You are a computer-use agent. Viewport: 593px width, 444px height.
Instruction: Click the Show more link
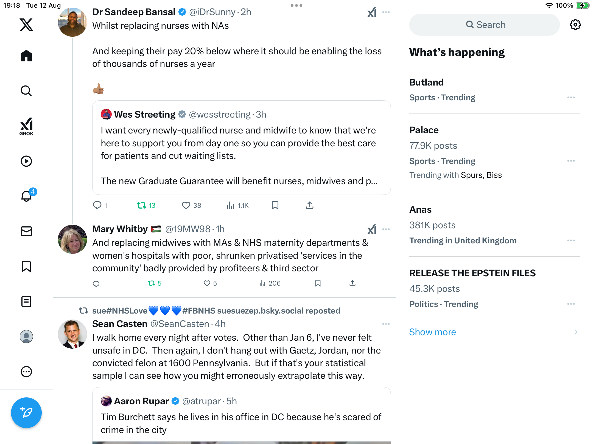pyautogui.click(x=432, y=332)
